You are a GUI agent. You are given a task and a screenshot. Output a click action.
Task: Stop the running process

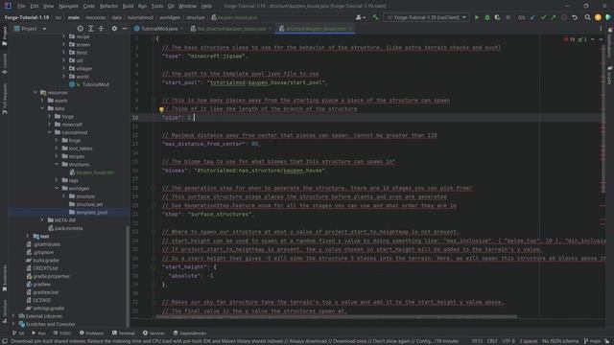508,17
